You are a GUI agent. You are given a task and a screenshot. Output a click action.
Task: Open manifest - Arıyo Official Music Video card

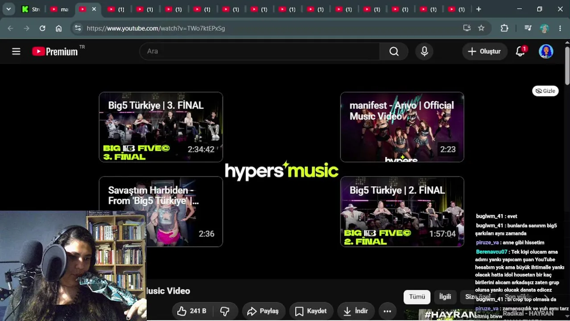[402, 127]
